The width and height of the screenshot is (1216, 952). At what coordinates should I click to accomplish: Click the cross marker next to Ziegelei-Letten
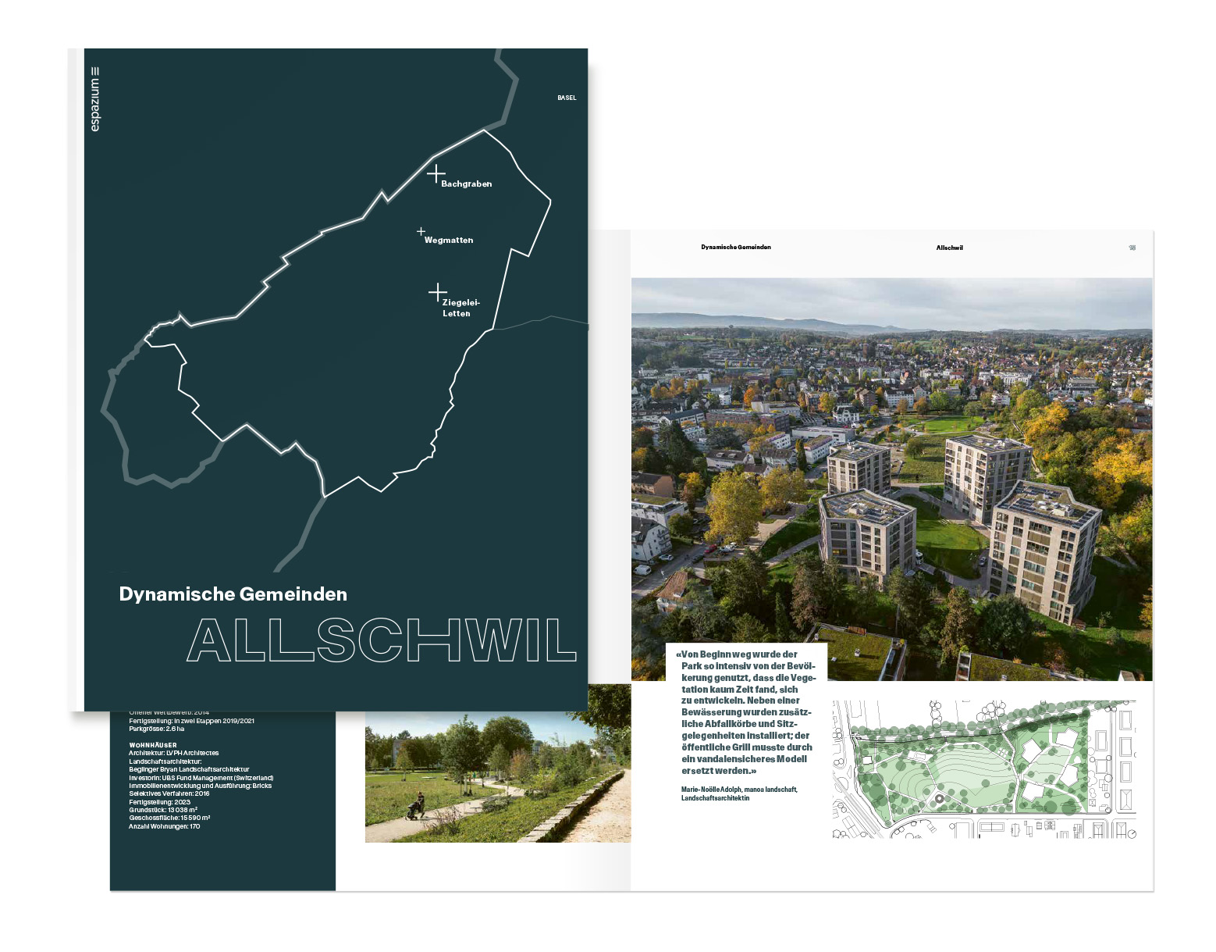(x=437, y=293)
